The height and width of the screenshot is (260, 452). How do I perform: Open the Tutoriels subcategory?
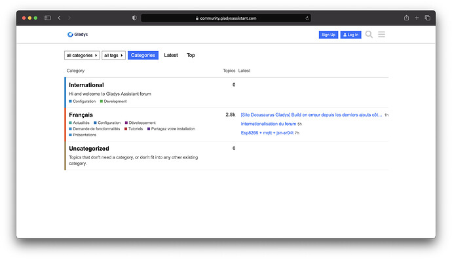pyautogui.click(x=134, y=129)
